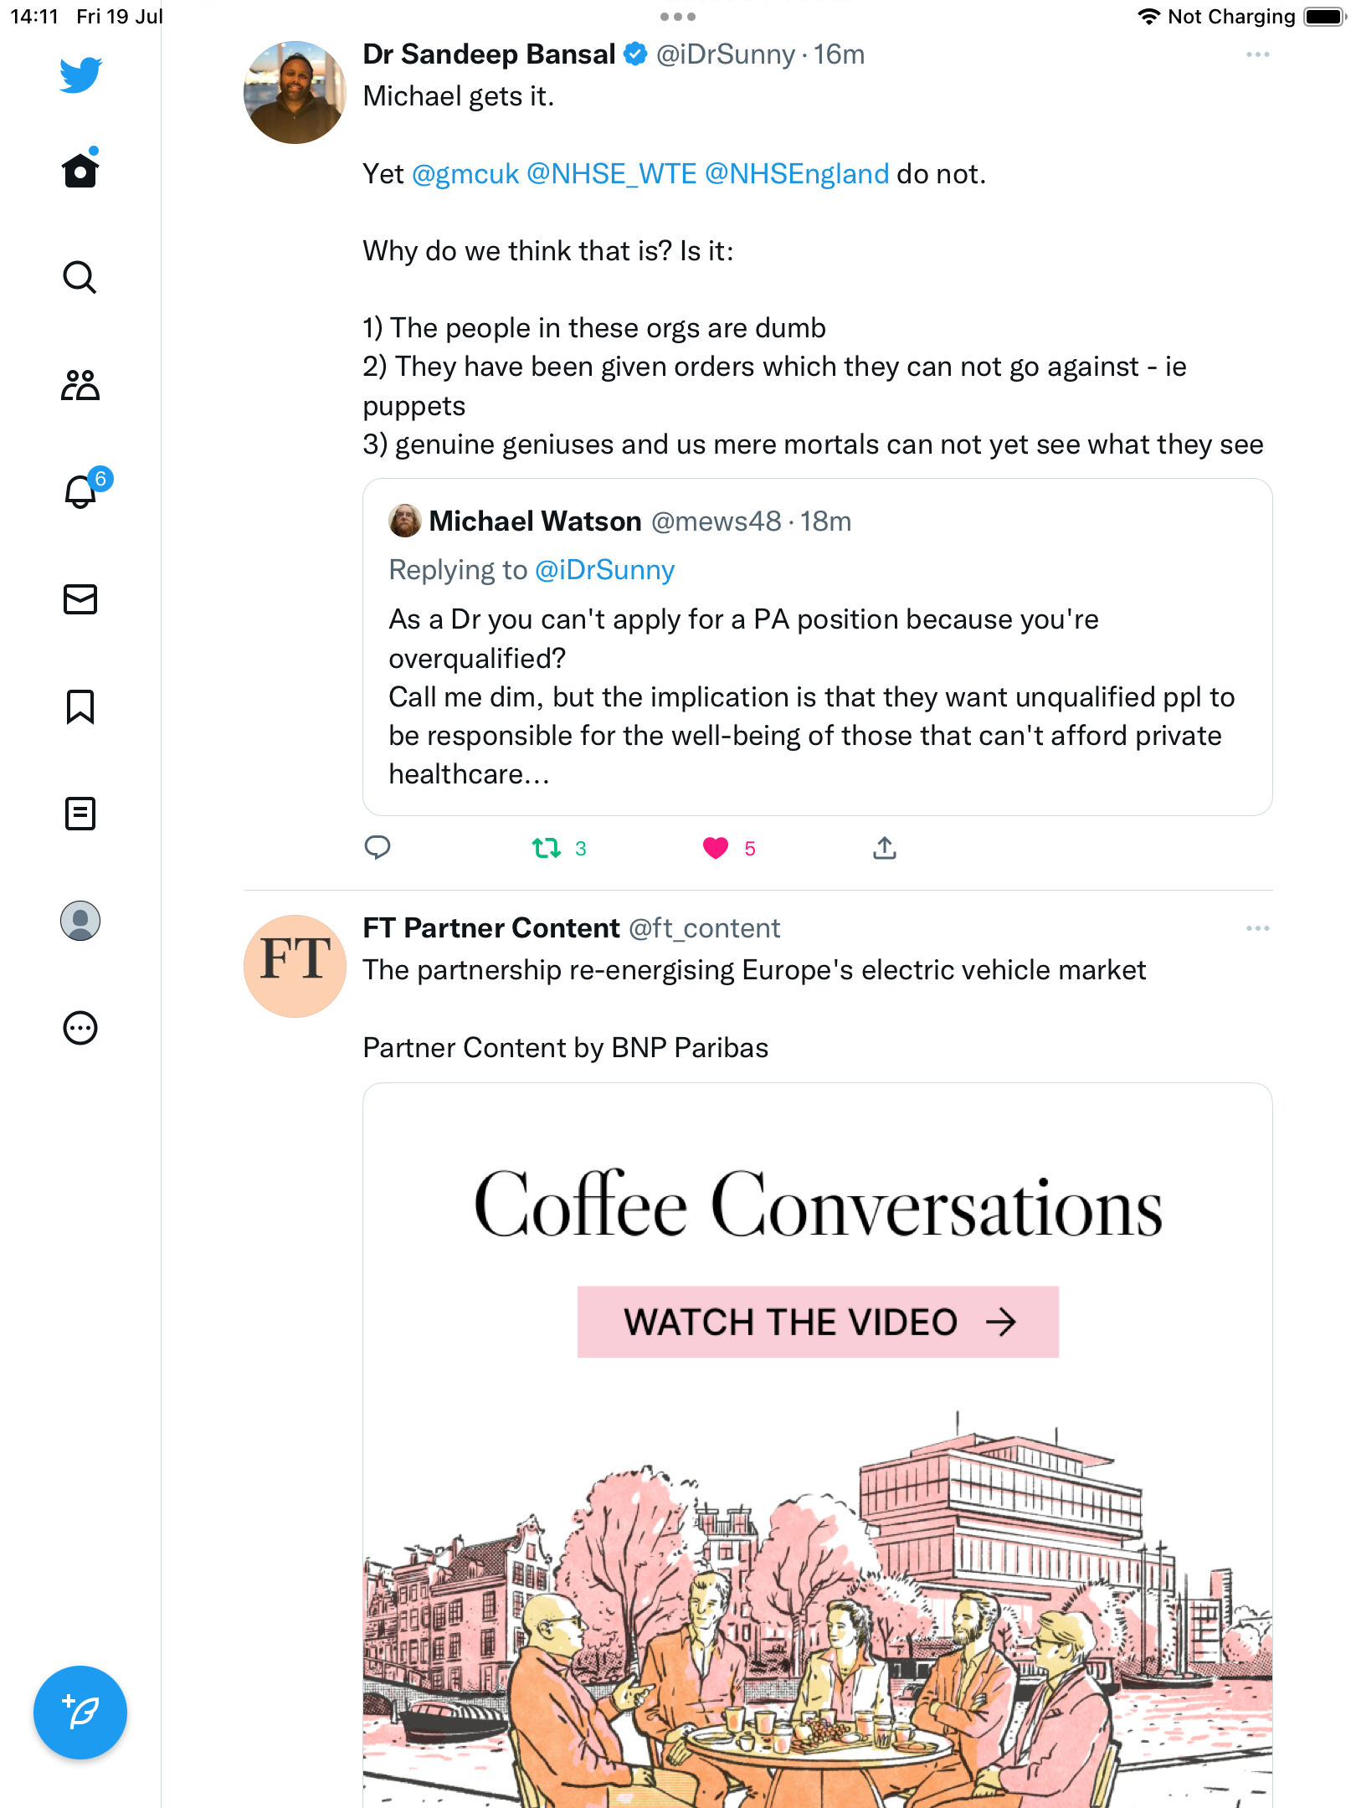
Task: Open the Messages envelope icon
Action: tap(80, 599)
